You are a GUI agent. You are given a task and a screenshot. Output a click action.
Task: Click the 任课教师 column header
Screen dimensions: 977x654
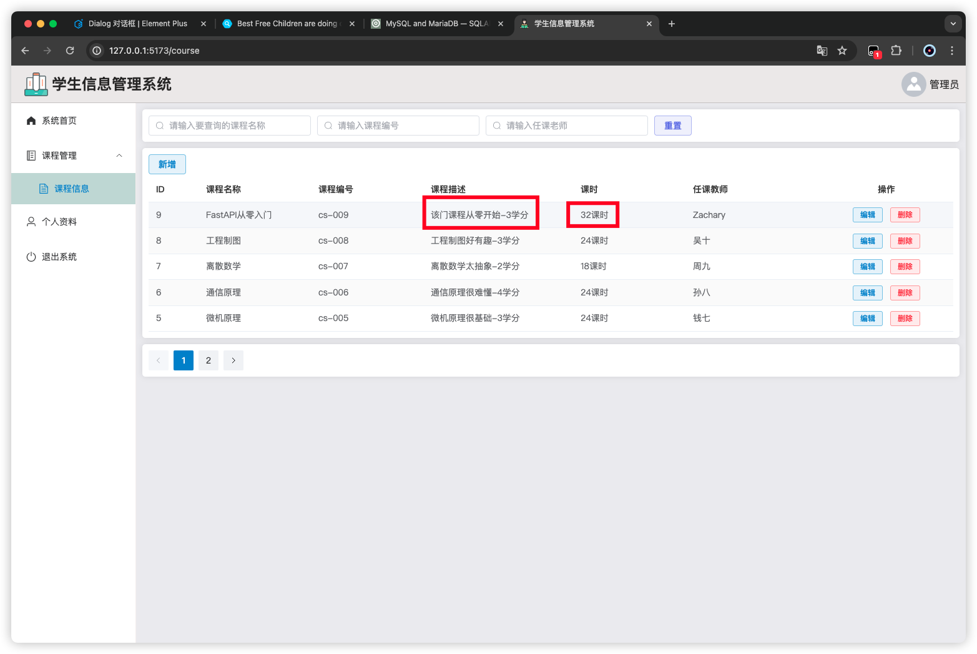tap(710, 189)
